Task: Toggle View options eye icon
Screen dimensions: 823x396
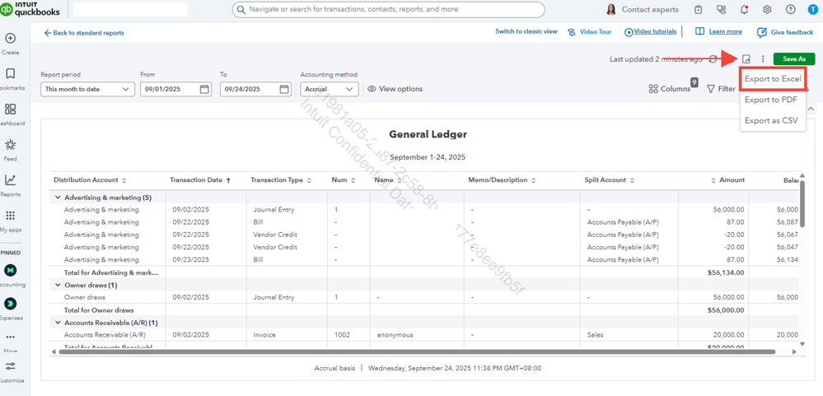Action: coord(372,89)
